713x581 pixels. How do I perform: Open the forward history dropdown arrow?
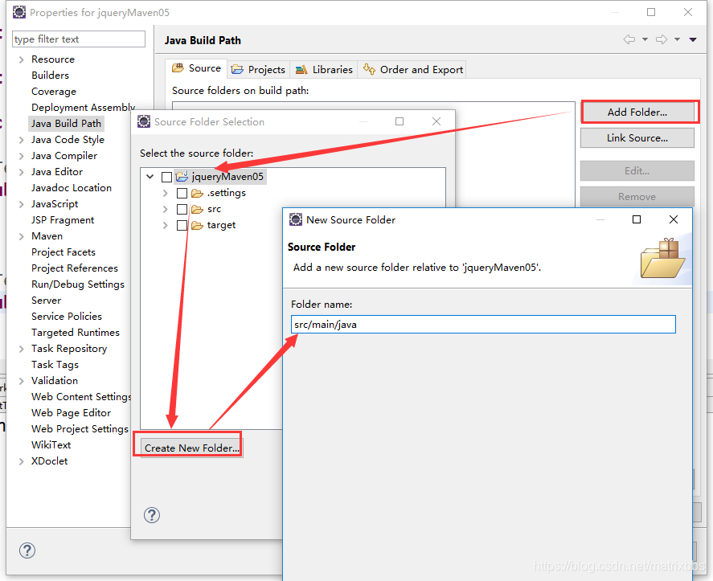(677, 39)
